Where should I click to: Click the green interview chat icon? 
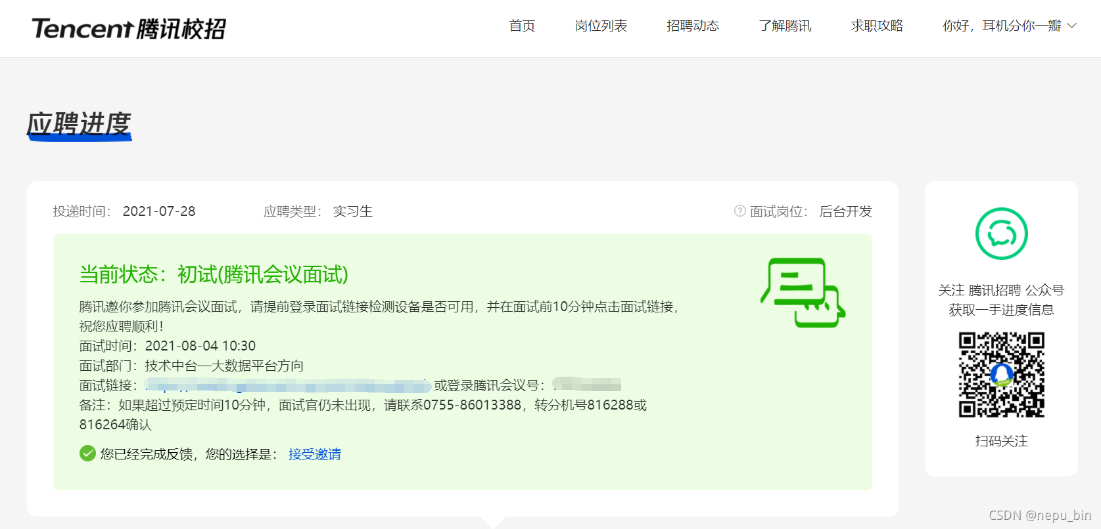[803, 293]
